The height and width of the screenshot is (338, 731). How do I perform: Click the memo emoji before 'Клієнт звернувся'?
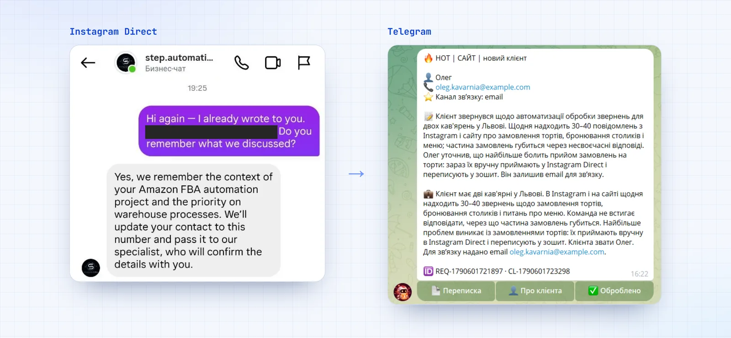point(428,116)
